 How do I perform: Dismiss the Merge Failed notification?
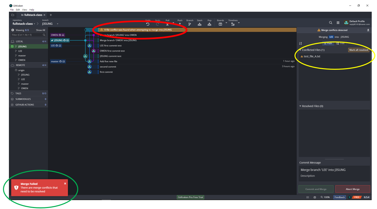(65, 184)
